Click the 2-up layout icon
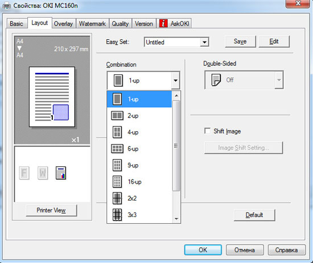Screen dimensions: 313x263 117,115
